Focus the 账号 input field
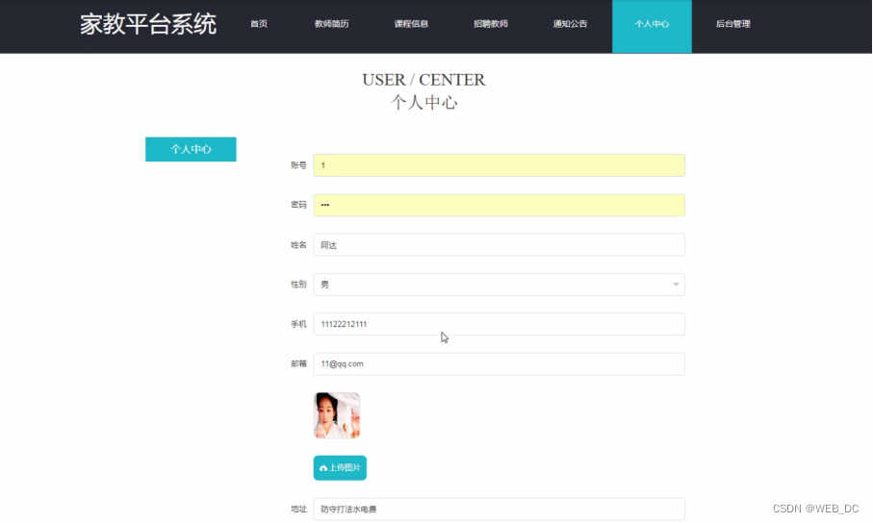The height and width of the screenshot is (523, 873). pyautogui.click(x=499, y=165)
